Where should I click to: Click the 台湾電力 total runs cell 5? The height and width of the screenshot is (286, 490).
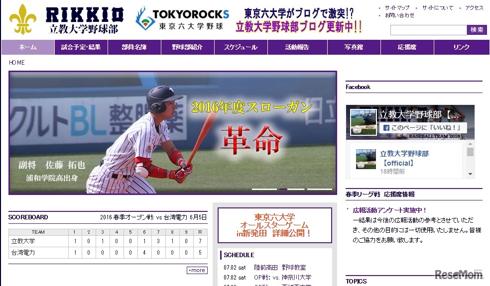click(x=200, y=253)
